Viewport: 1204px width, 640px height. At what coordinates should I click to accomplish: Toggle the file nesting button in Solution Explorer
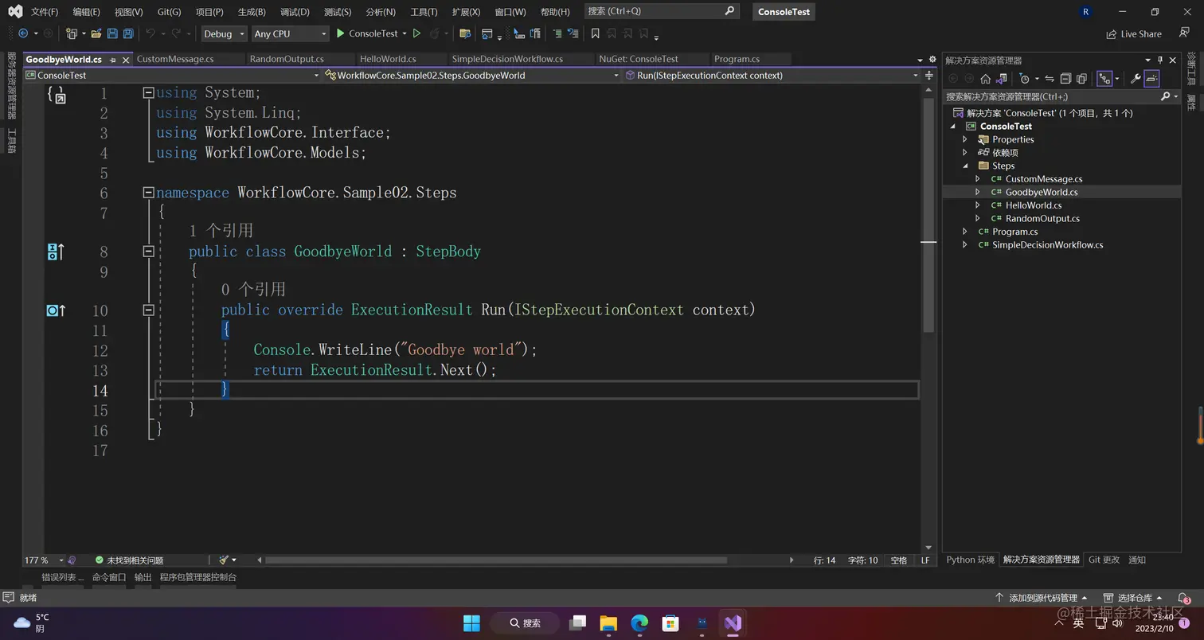pyautogui.click(x=1104, y=79)
